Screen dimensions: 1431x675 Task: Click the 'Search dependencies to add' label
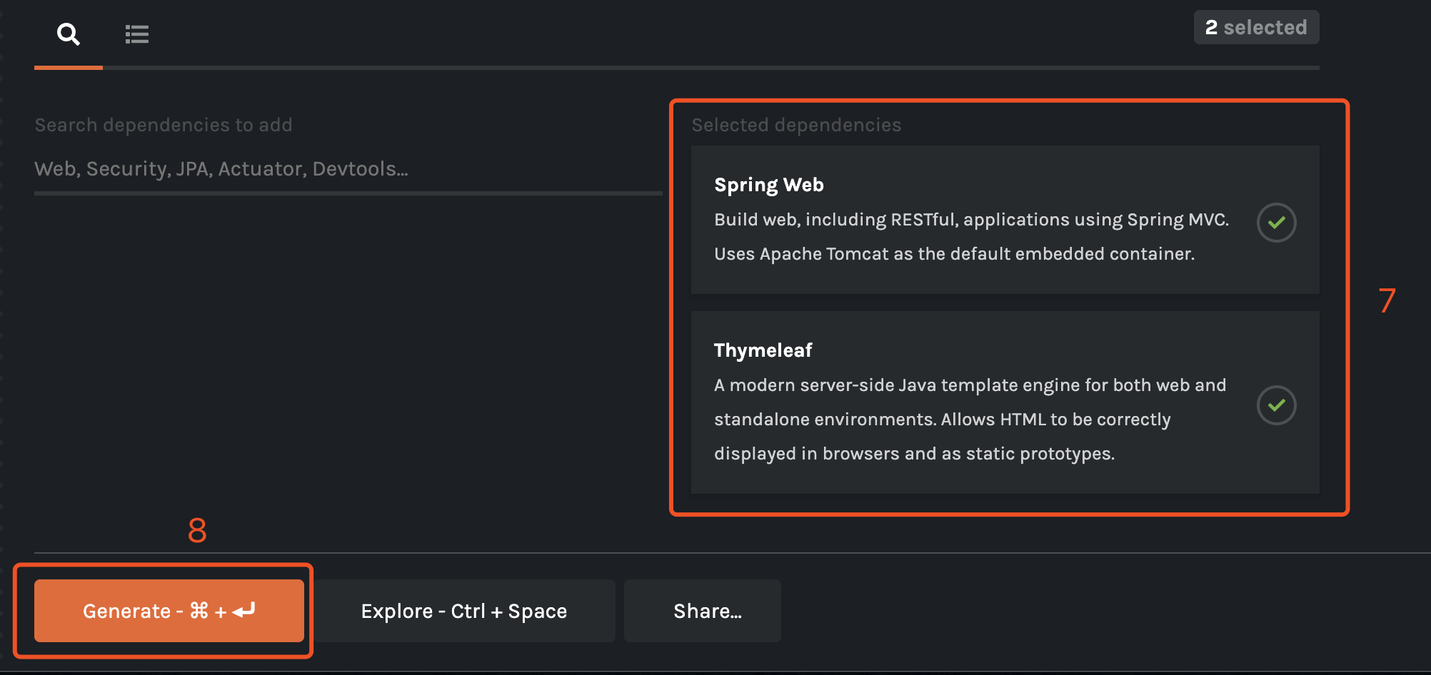164,125
